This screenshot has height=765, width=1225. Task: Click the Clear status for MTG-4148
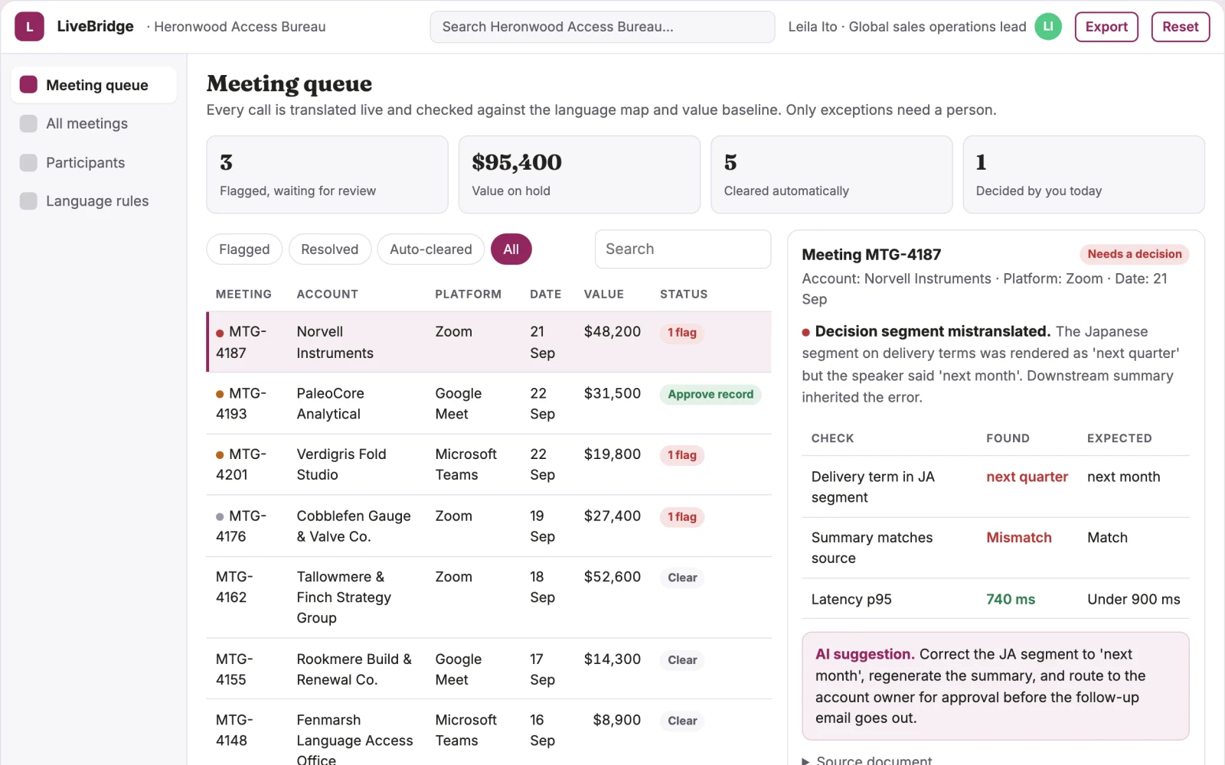click(x=682, y=721)
